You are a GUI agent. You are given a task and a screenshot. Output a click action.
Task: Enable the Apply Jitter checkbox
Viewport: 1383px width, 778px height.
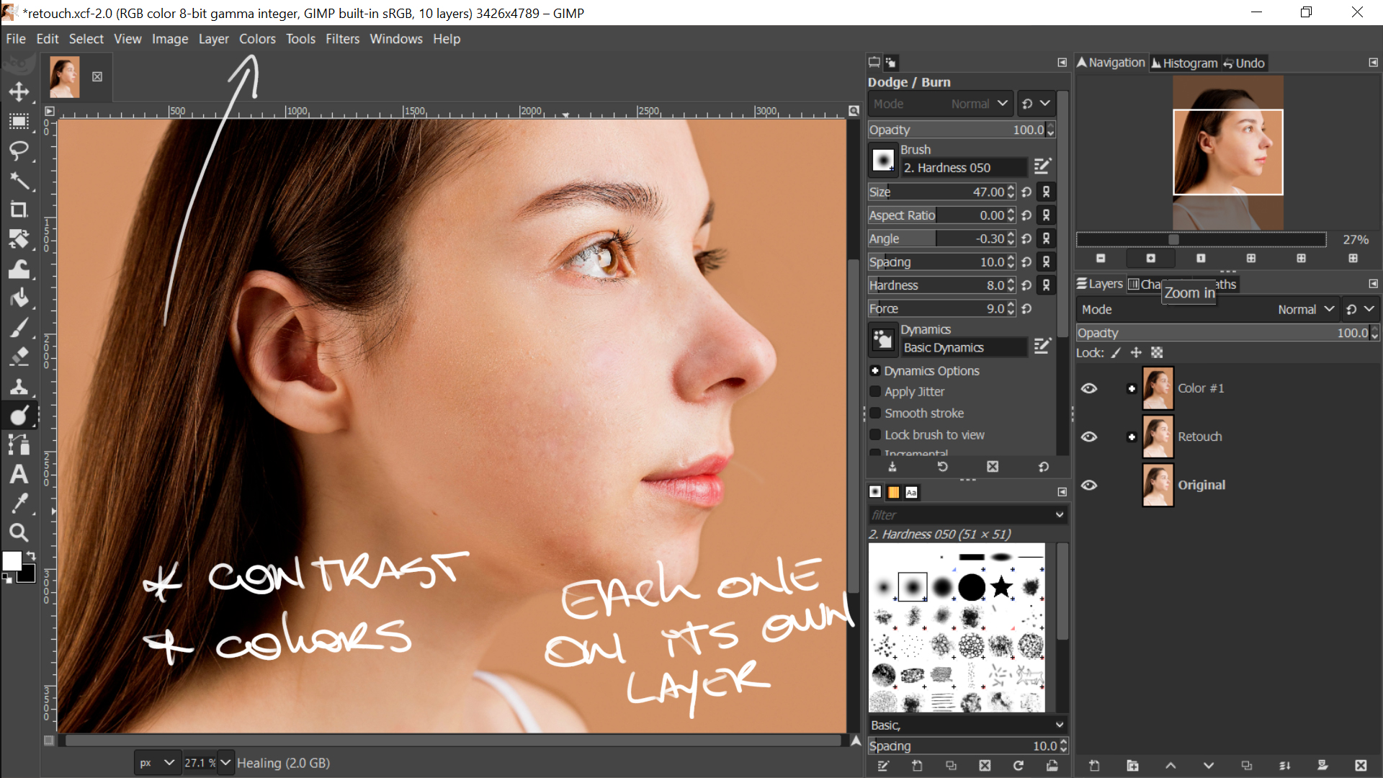pyautogui.click(x=875, y=392)
